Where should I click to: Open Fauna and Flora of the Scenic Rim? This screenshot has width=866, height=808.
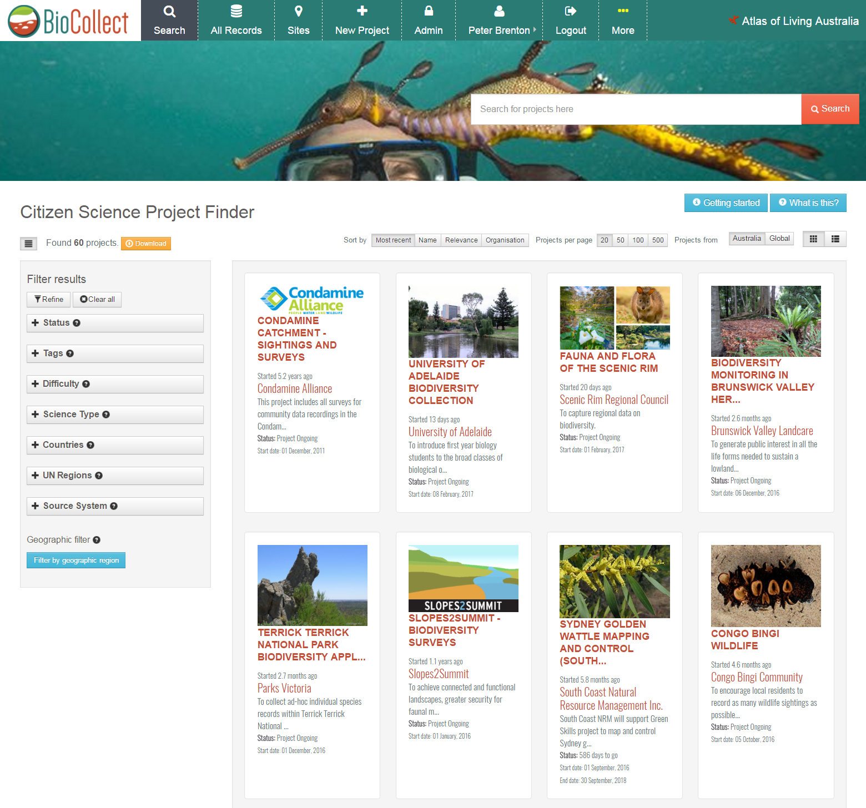point(608,362)
